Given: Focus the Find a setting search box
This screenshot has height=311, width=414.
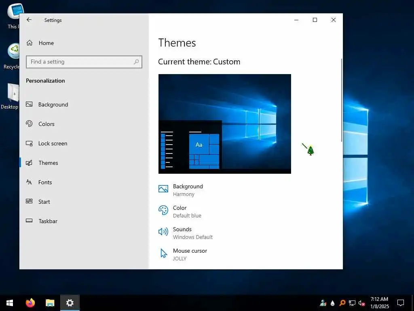Looking at the screenshot, I should coord(84,62).
